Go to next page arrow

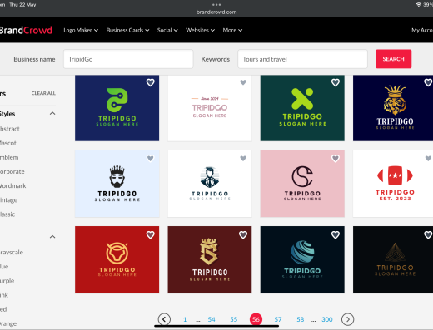coord(347,319)
